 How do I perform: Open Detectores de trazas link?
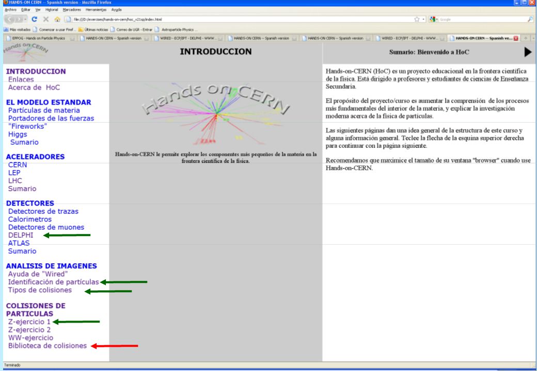(43, 211)
